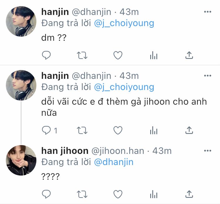Open more options on han jihoon's reply

click(208, 151)
